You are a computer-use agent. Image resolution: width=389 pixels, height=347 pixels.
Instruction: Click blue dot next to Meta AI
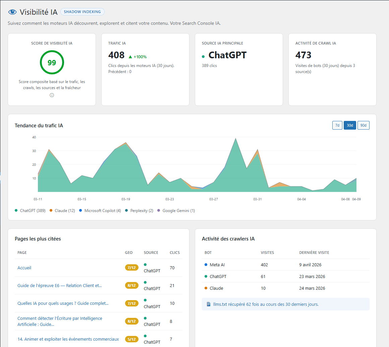[206, 265]
